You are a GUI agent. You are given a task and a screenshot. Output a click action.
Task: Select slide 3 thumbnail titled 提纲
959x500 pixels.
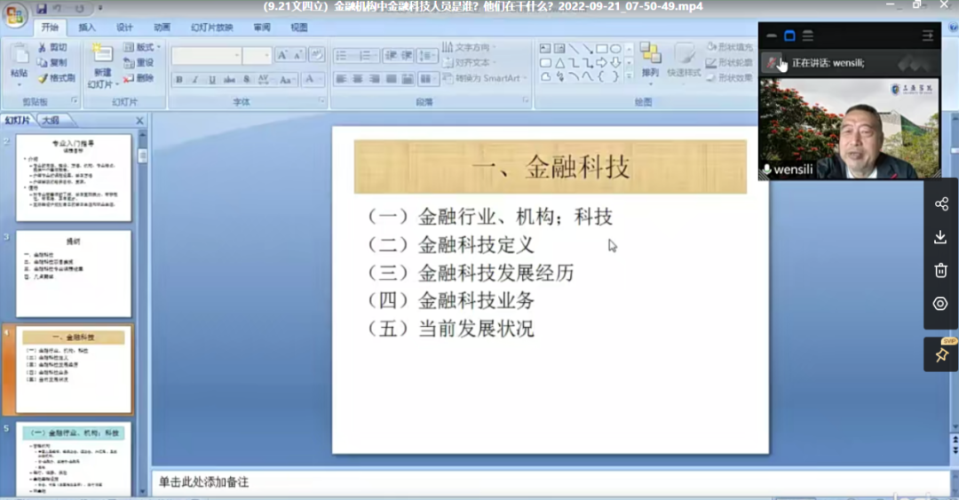click(73, 274)
